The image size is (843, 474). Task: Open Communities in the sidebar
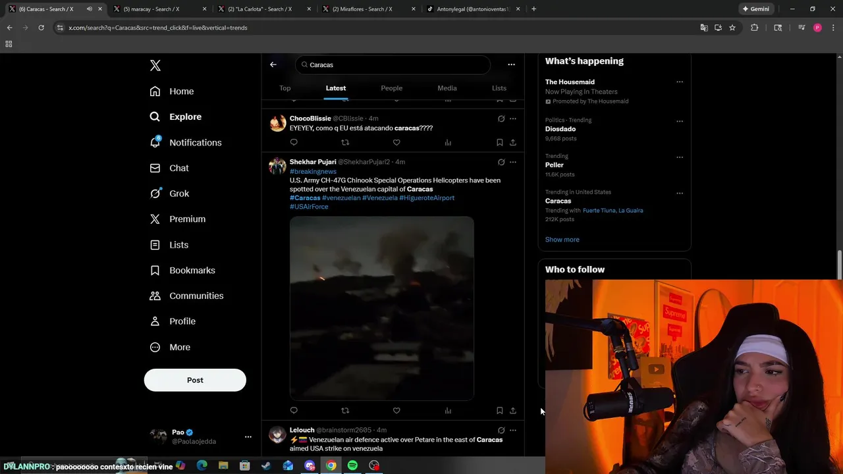[186, 296]
